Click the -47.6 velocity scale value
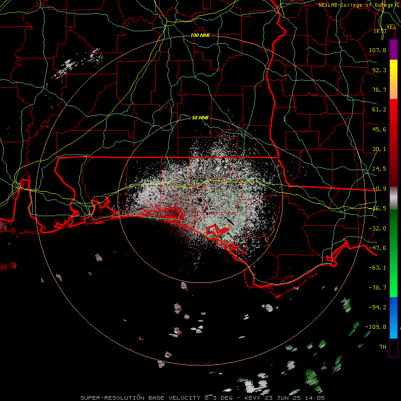Screen dimensions: 401x401 point(377,248)
